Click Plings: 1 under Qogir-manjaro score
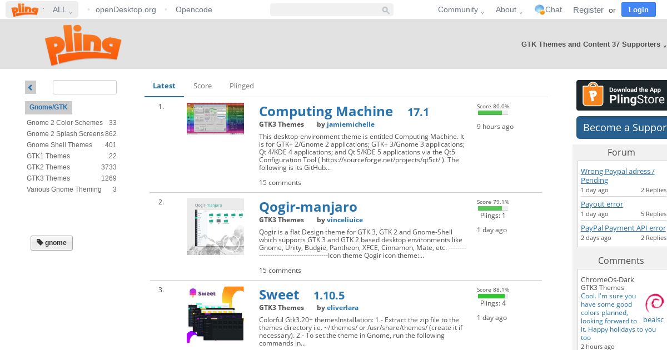The image size is (667, 350). tap(493, 216)
